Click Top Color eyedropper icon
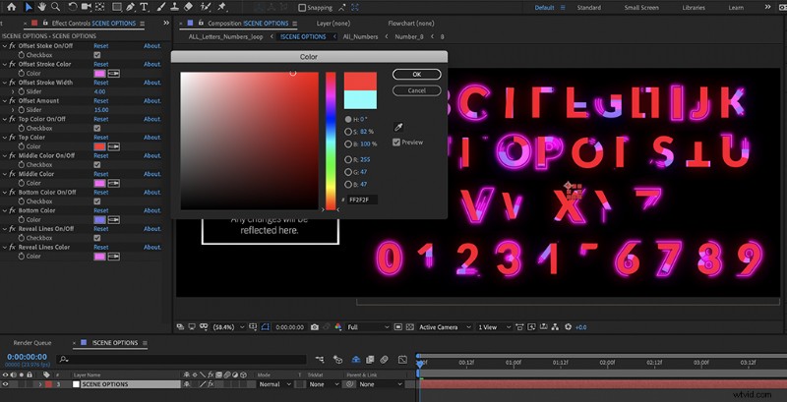The image size is (787, 402). pos(114,146)
